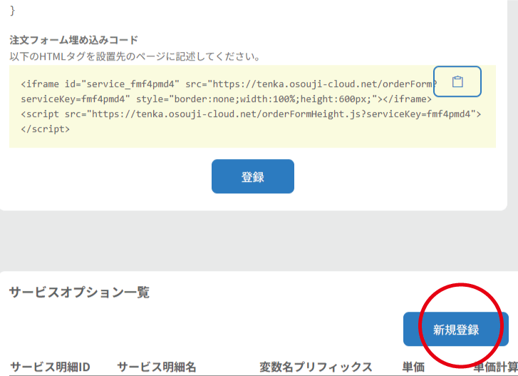Click the サービス明細名 column header
The image size is (518, 376).
pos(156,367)
